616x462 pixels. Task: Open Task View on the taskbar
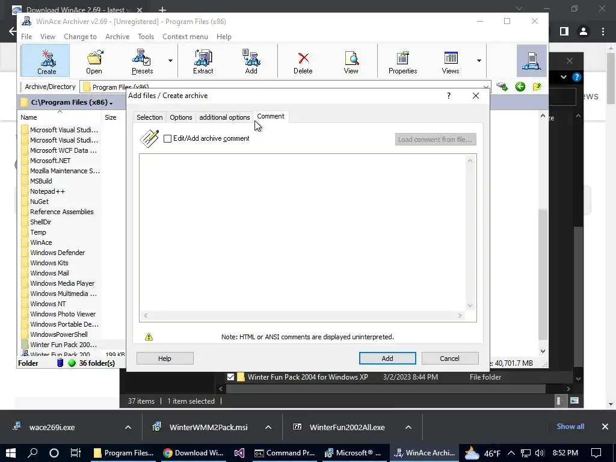75,453
